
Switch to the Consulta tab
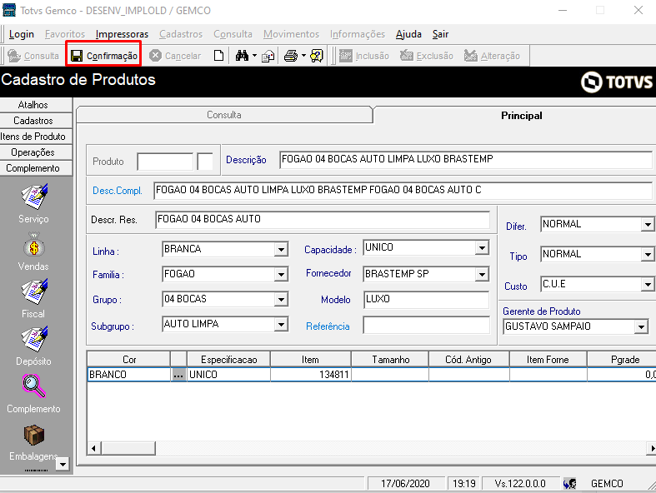pos(224,115)
